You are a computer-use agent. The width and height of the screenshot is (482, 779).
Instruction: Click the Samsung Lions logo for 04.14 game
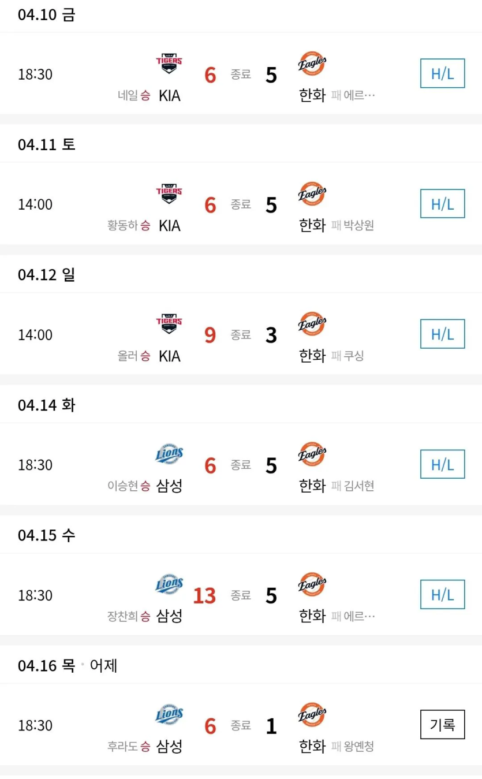coord(169,454)
